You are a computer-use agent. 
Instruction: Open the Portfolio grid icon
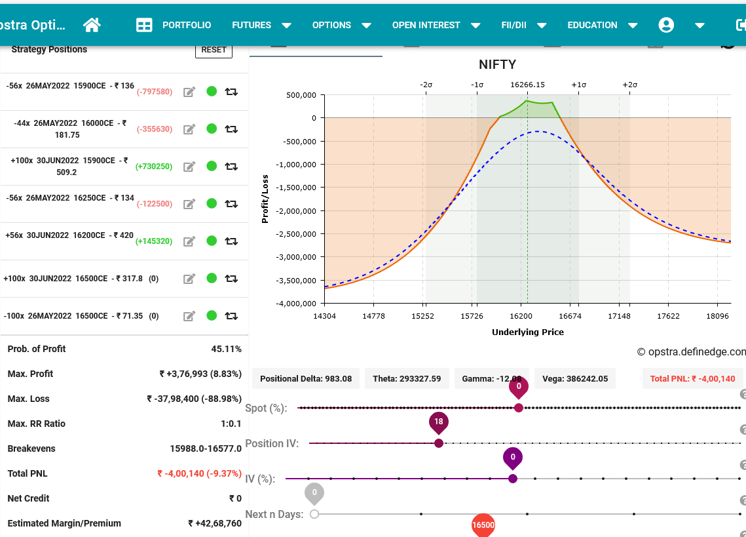[144, 25]
